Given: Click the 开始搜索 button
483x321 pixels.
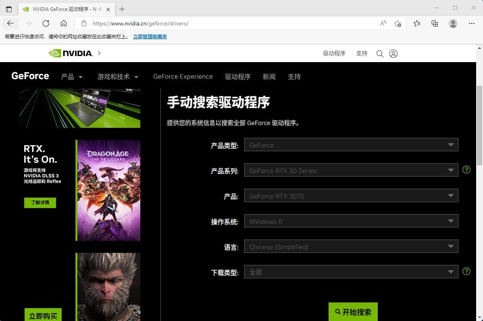Looking at the screenshot, I should click(x=353, y=312).
